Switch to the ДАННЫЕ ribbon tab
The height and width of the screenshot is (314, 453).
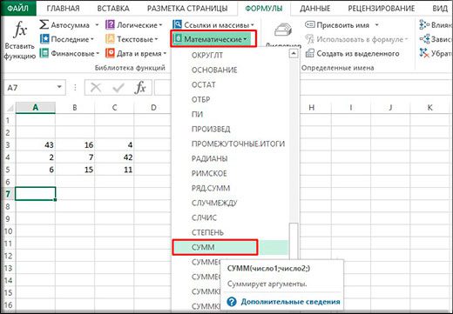(315, 9)
